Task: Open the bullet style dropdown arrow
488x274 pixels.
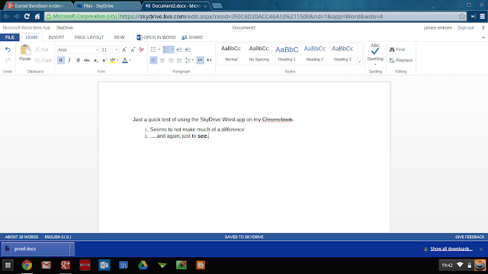Action: 159,49
